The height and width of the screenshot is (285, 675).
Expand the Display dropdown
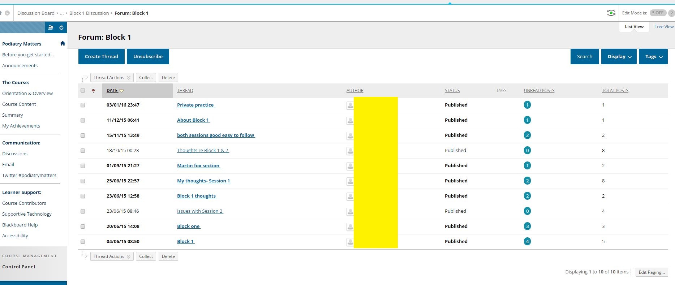(x=619, y=57)
